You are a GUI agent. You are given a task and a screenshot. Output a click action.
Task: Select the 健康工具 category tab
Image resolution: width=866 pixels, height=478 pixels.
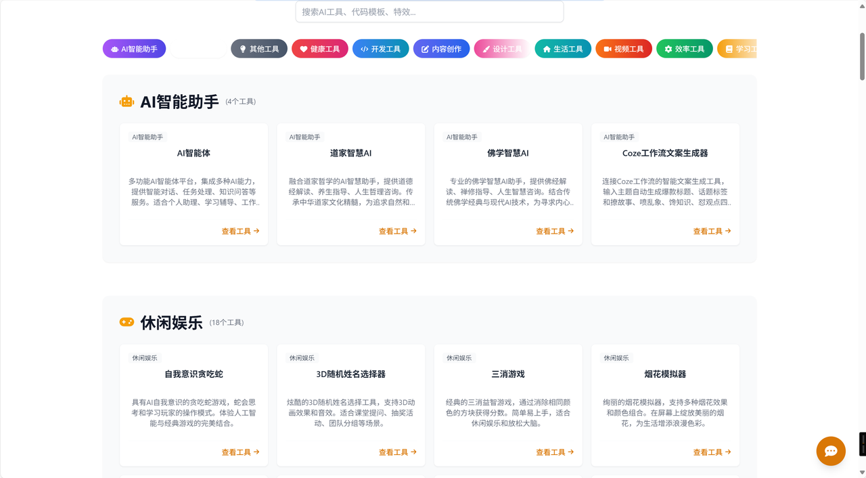click(x=320, y=49)
